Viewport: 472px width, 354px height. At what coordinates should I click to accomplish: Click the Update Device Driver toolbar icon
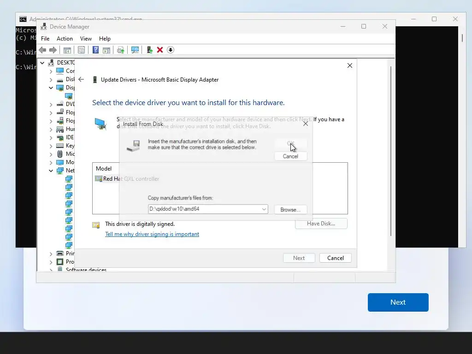120,50
